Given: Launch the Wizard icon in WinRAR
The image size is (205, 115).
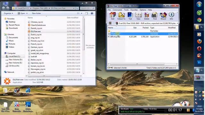Looking at the screenshot, I should pyautogui.click(x=163, y=16).
